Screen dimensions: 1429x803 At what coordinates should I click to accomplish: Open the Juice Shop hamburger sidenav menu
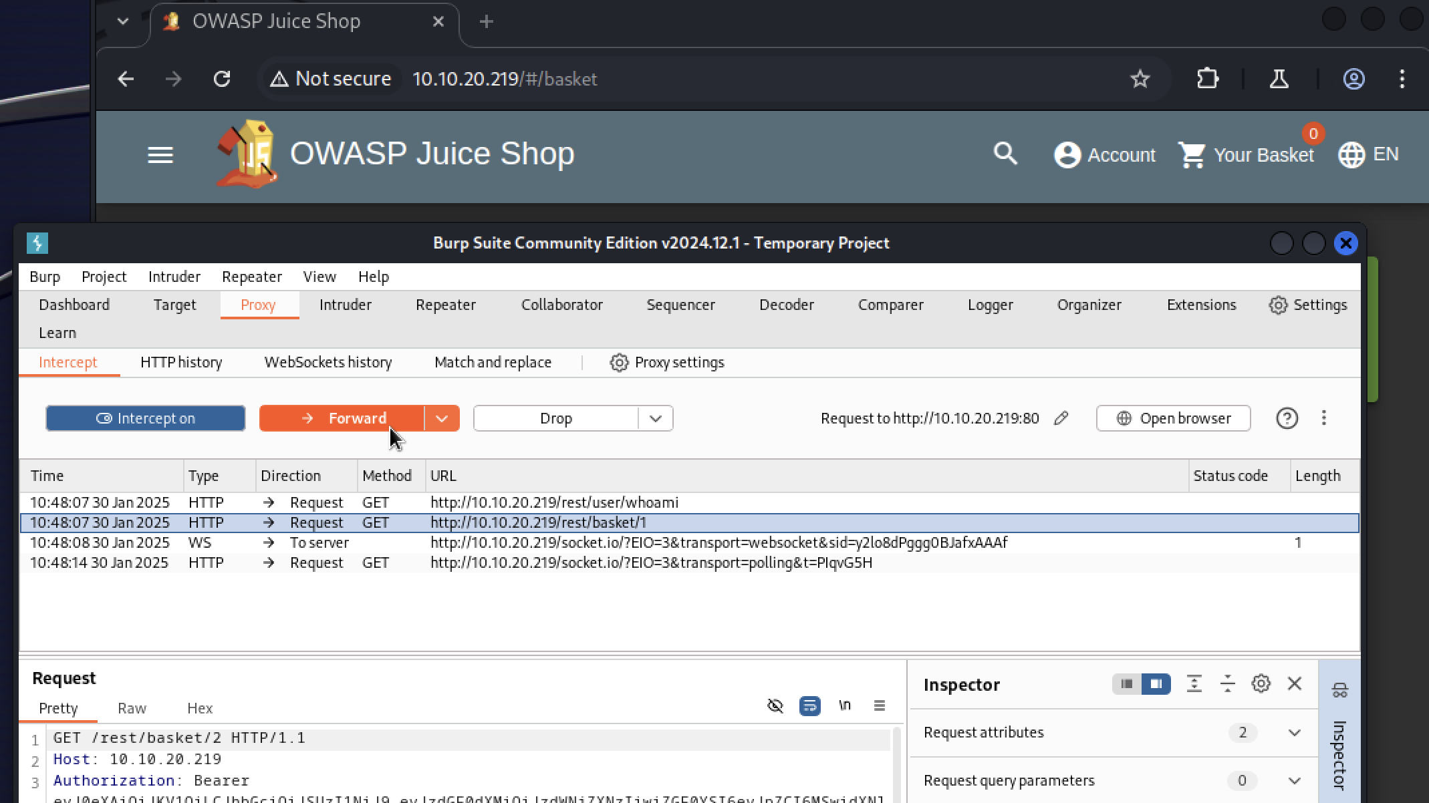(x=160, y=155)
